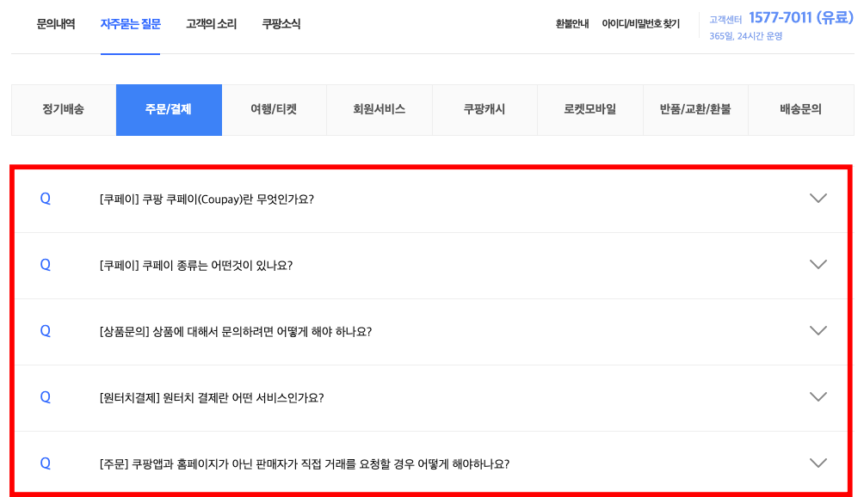Click the 1577-7011 customer center number
The image size is (864, 497).
[800, 17]
